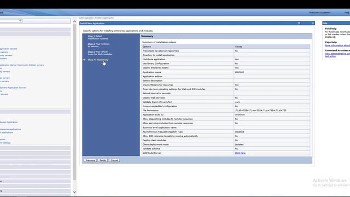Screen dimensions: 350x197
Task: Click the 'Application name' option label
Action: click(151, 72)
